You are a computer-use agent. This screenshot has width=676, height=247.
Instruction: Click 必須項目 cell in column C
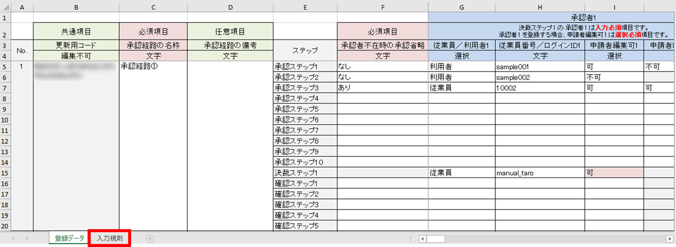(153, 32)
